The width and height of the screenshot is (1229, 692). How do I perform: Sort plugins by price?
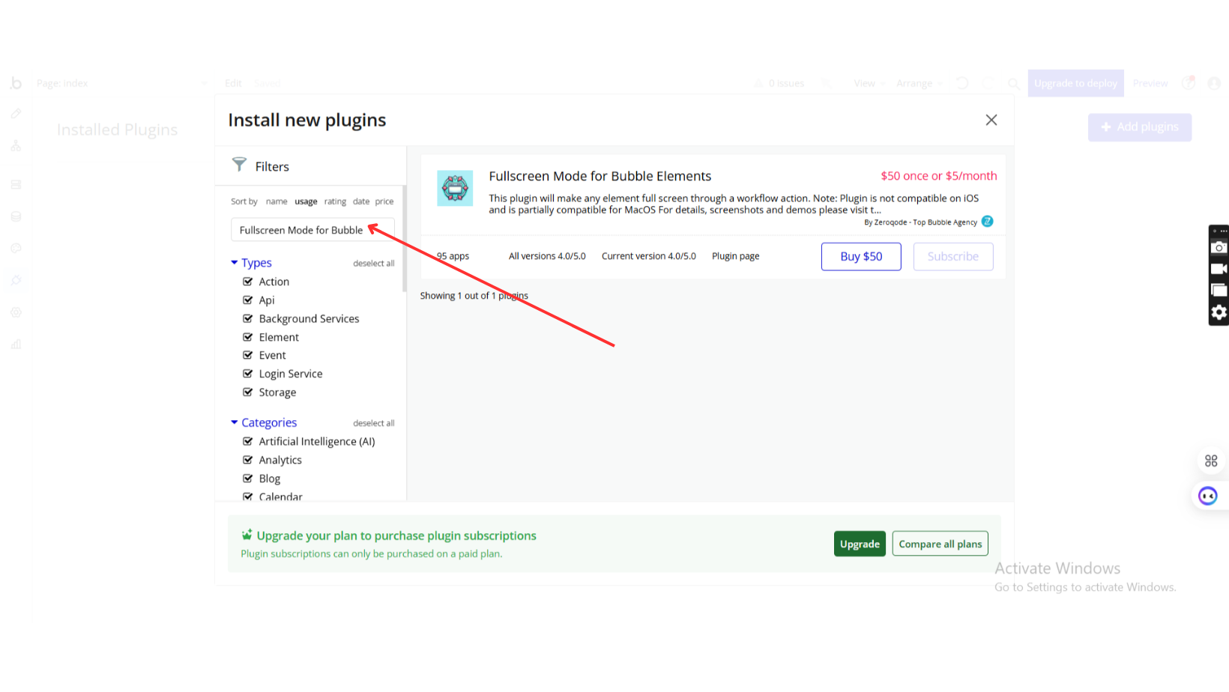(x=384, y=201)
